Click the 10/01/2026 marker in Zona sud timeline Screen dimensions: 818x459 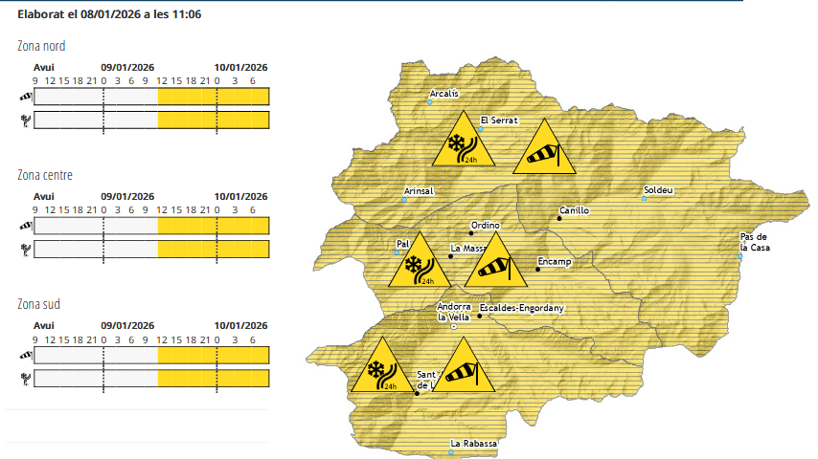pos(240,325)
